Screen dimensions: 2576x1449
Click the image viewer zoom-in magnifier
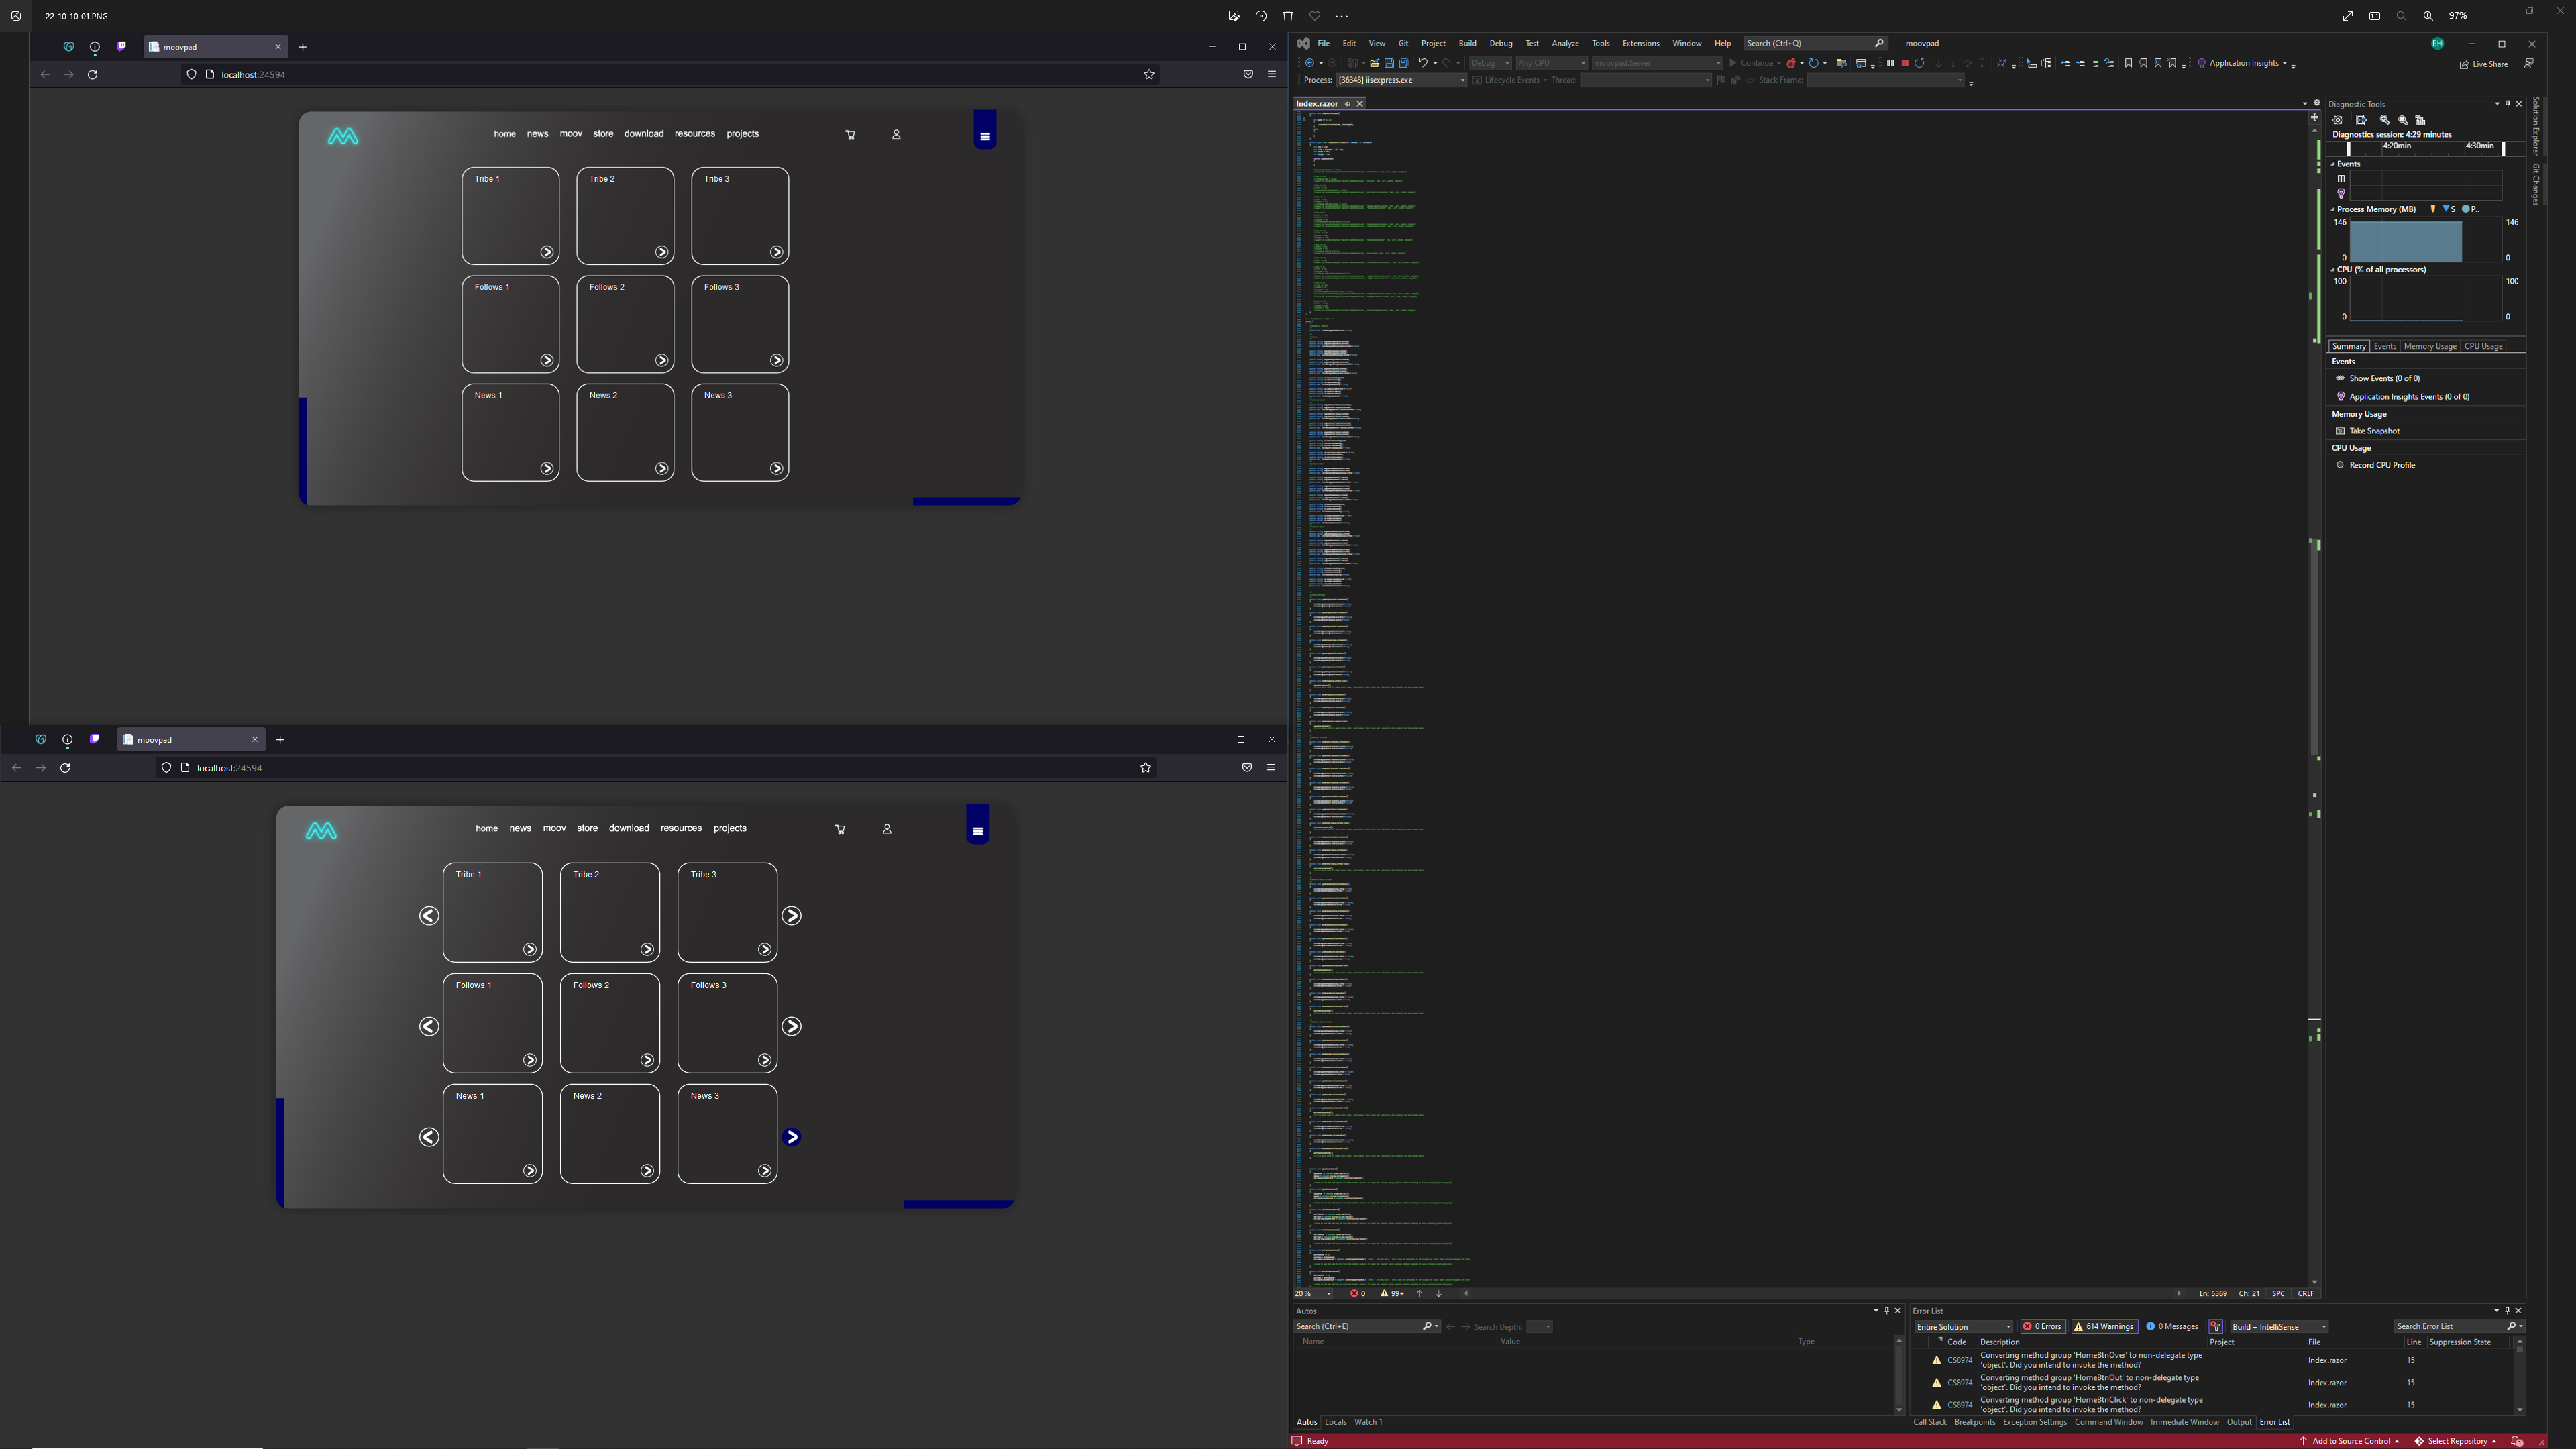click(2428, 16)
